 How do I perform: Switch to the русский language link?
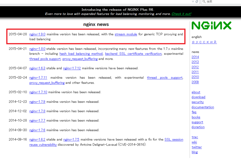point(204,42)
